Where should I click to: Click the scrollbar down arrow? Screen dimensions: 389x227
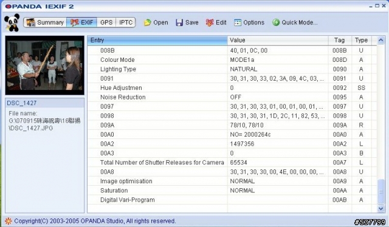pyautogui.click(x=381, y=209)
